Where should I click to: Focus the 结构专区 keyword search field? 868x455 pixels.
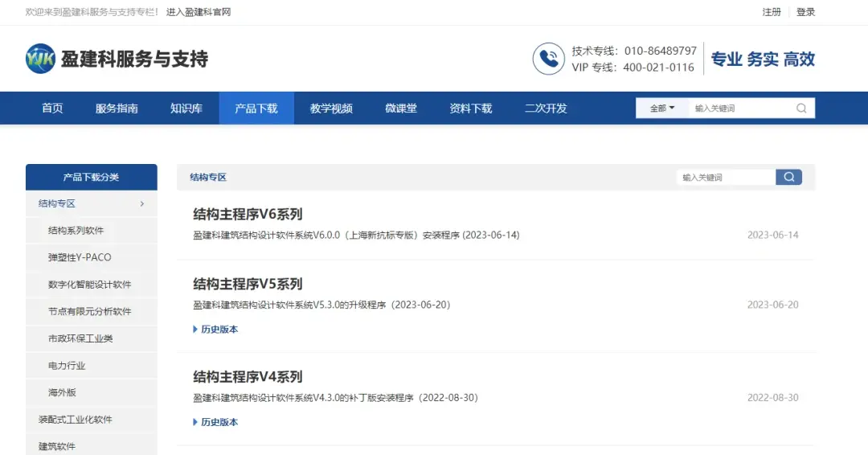[x=727, y=177]
